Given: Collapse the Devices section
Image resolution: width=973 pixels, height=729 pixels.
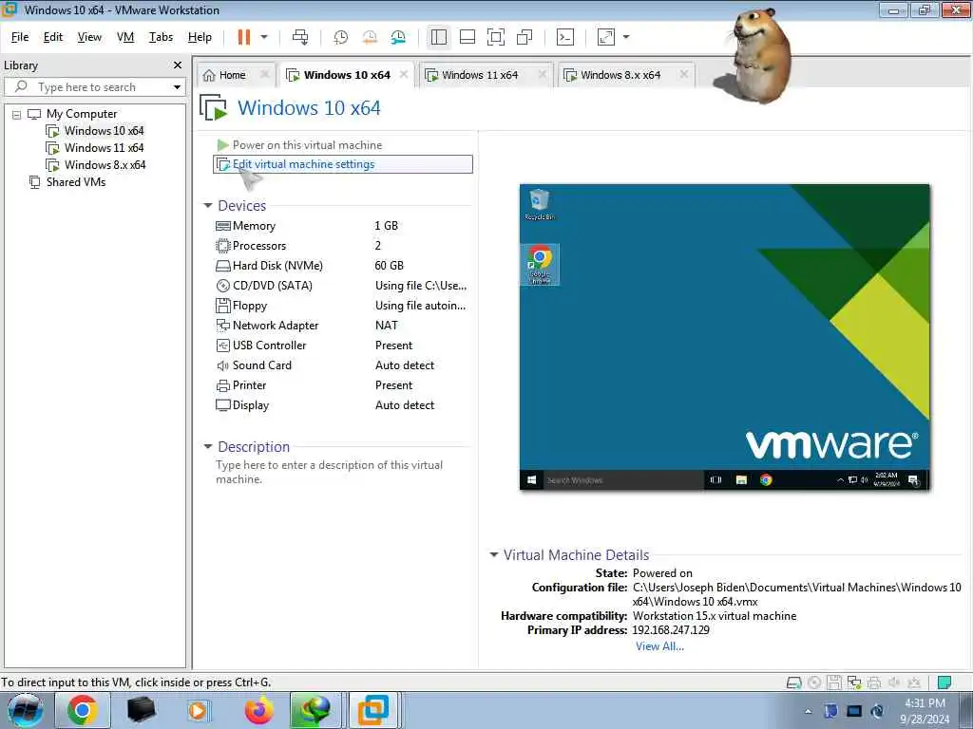Looking at the screenshot, I should pos(208,206).
